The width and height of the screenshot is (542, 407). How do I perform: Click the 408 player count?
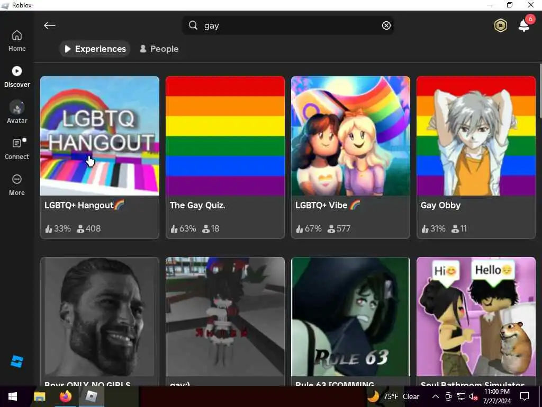tap(89, 229)
